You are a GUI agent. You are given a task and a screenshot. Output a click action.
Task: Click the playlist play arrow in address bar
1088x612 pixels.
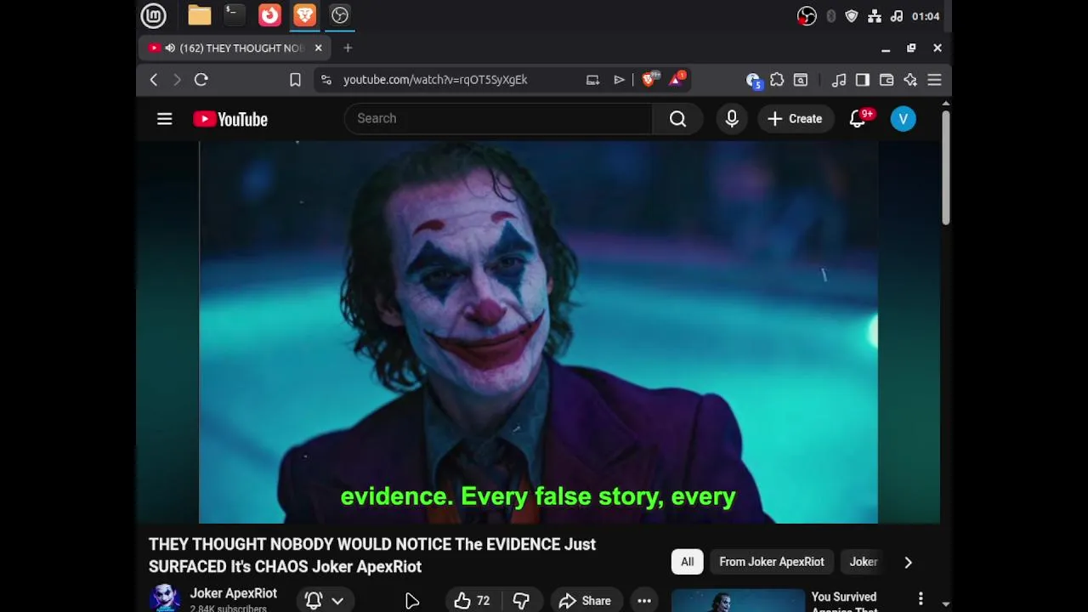(619, 80)
